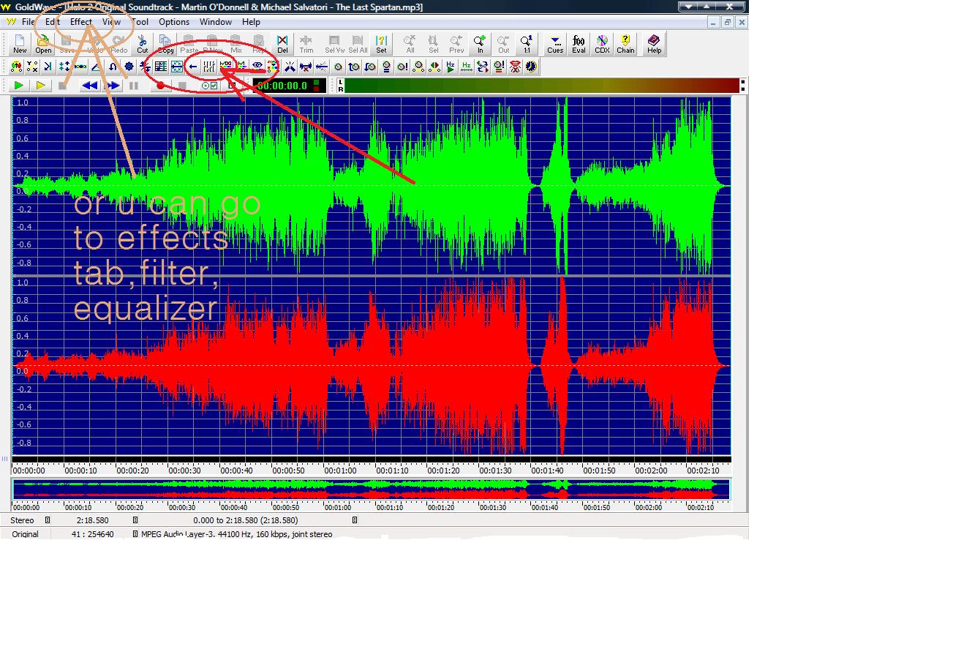The width and height of the screenshot is (953, 652).
Task: Click the Sel Vw toolbar button
Action: (334, 45)
